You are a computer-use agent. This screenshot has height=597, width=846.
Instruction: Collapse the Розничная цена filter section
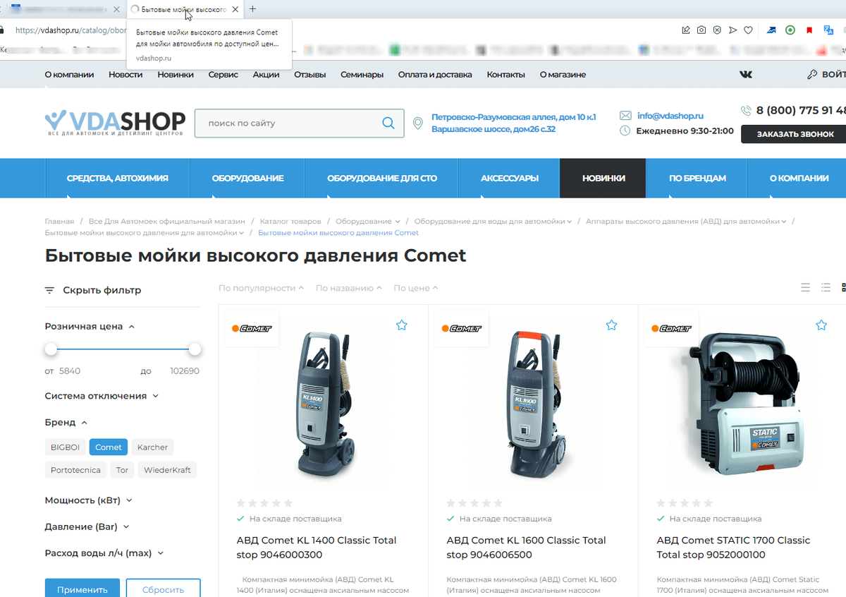[90, 327]
